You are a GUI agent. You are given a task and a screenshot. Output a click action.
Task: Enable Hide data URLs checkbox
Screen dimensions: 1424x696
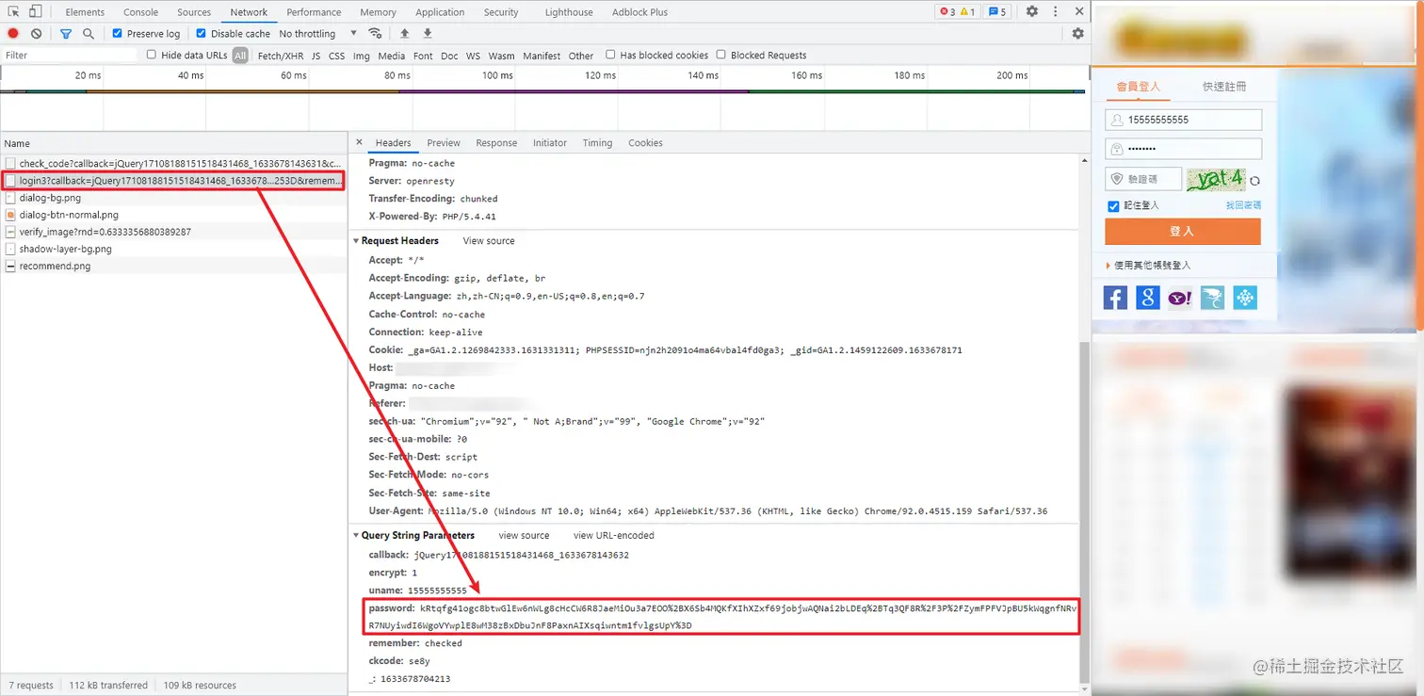pos(152,55)
